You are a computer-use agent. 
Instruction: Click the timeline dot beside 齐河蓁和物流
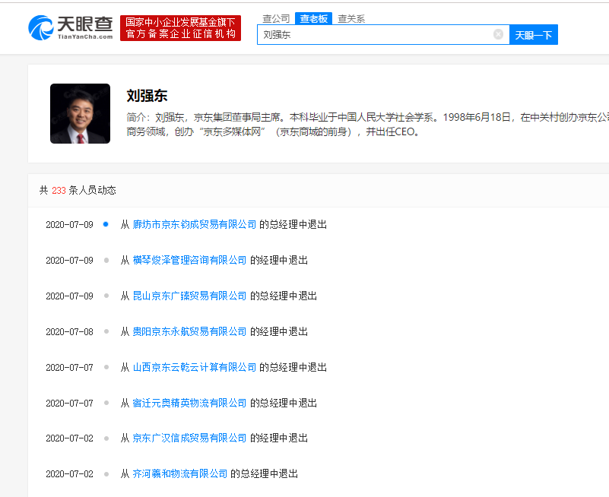(106, 474)
